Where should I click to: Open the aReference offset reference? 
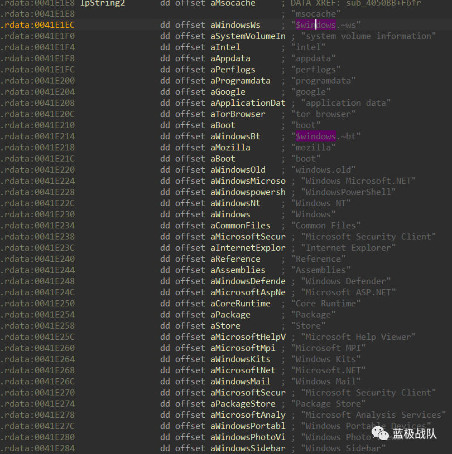(x=235, y=259)
